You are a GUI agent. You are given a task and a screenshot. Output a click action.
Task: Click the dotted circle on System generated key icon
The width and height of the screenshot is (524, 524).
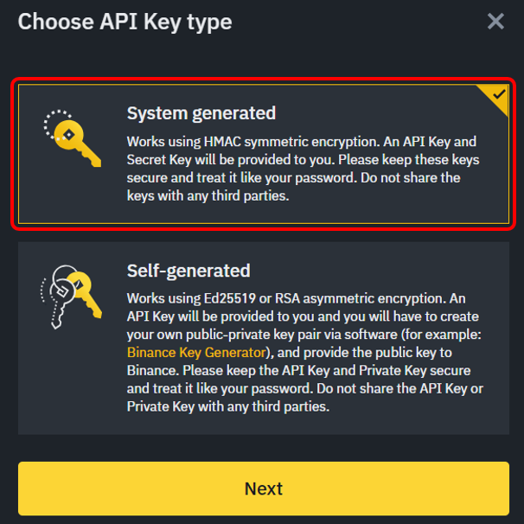(56, 125)
